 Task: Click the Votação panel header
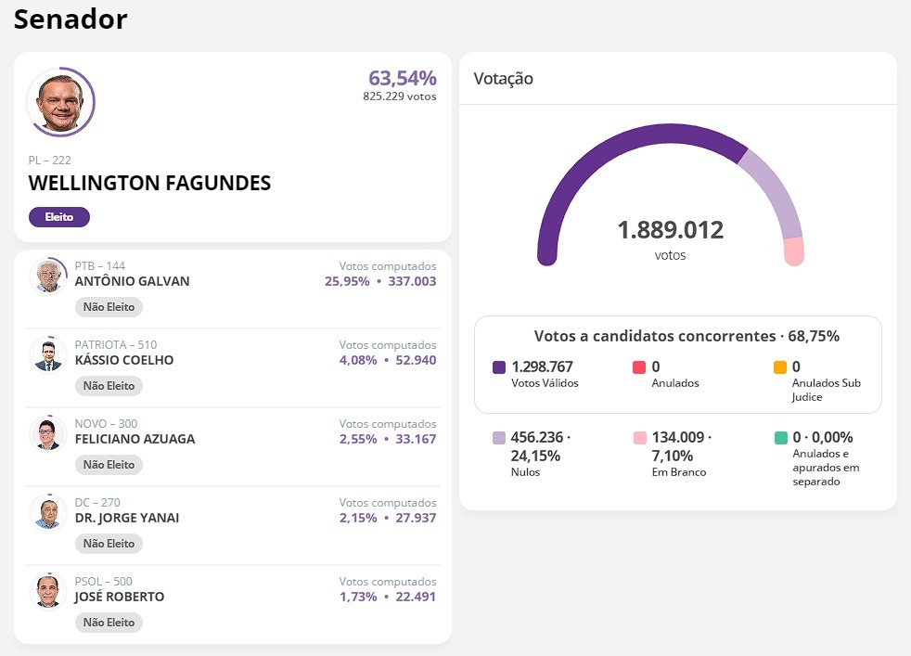tap(504, 79)
